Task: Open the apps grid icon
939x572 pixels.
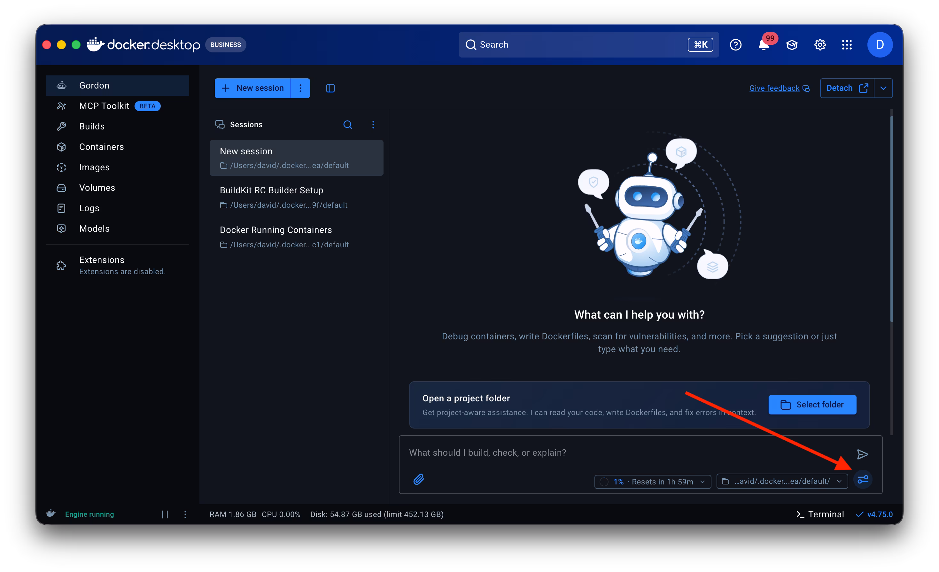Action: (x=847, y=45)
